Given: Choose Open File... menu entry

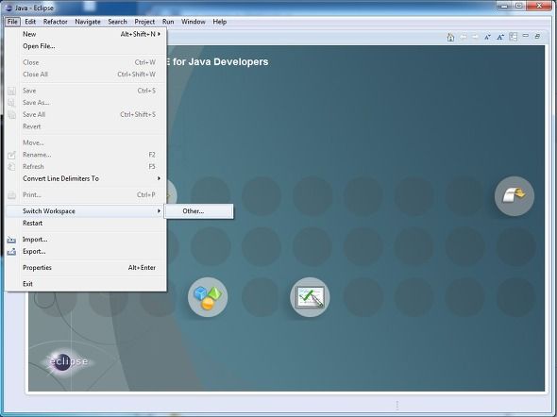Looking at the screenshot, I should tap(86, 46).
